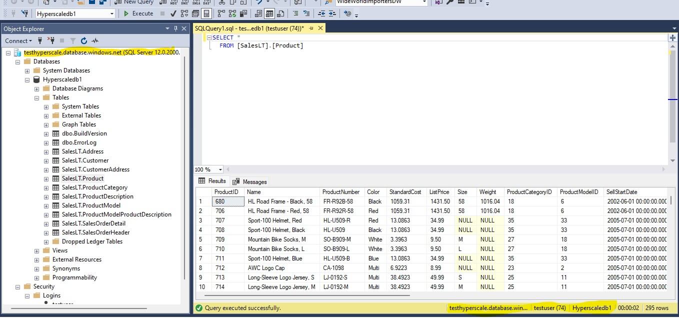This screenshot has height=318, width=679.
Task: Click the Disconnect icon in Object Explorer
Action: tap(51, 40)
